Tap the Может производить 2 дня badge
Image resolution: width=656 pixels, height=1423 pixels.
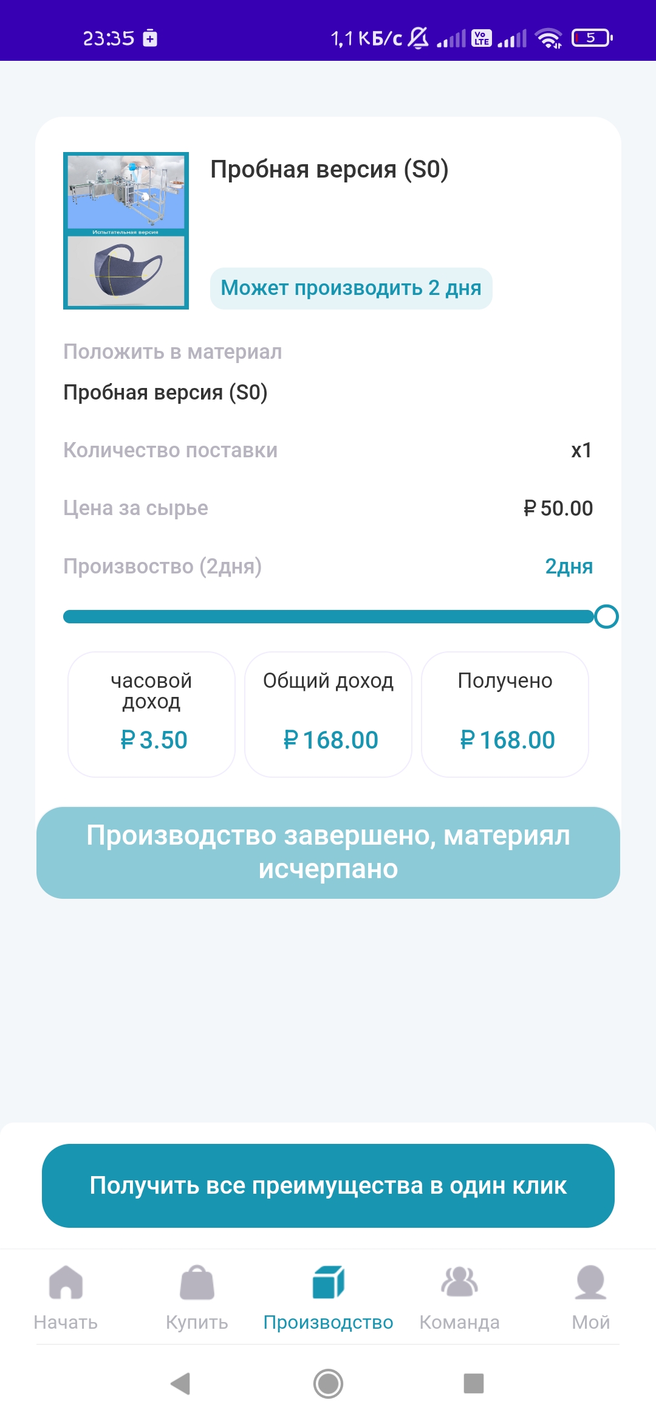(x=351, y=288)
